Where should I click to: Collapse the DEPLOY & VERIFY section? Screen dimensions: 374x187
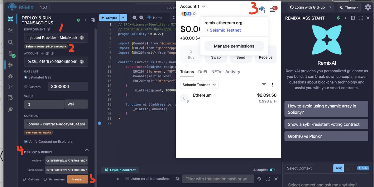click(87, 149)
